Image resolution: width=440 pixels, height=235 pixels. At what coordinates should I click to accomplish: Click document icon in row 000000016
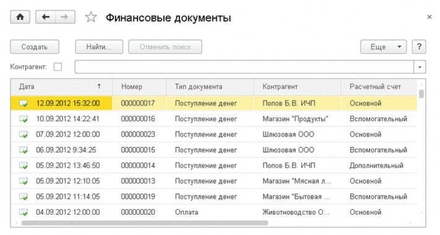[24, 119]
